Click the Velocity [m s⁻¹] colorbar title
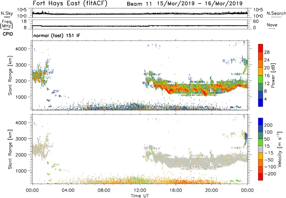 pos(279,149)
